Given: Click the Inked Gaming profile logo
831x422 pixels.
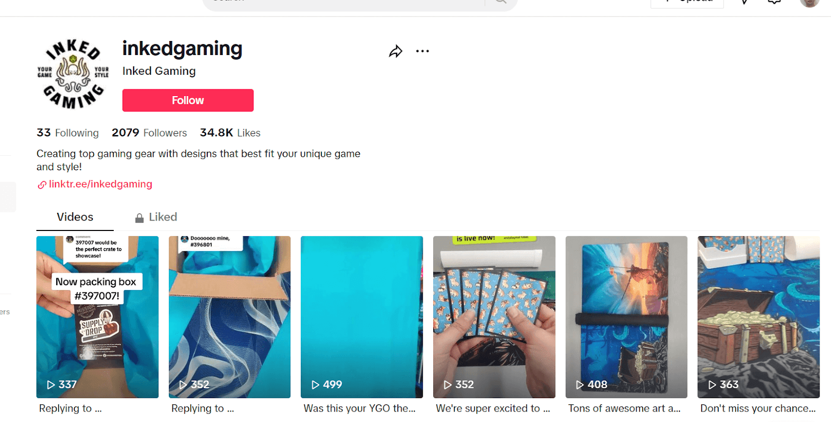Looking at the screenshot, I should pyautogui.click(x=73, y=74).
